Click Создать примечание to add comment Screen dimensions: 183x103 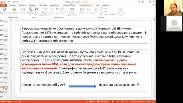[x=45, y=11]
